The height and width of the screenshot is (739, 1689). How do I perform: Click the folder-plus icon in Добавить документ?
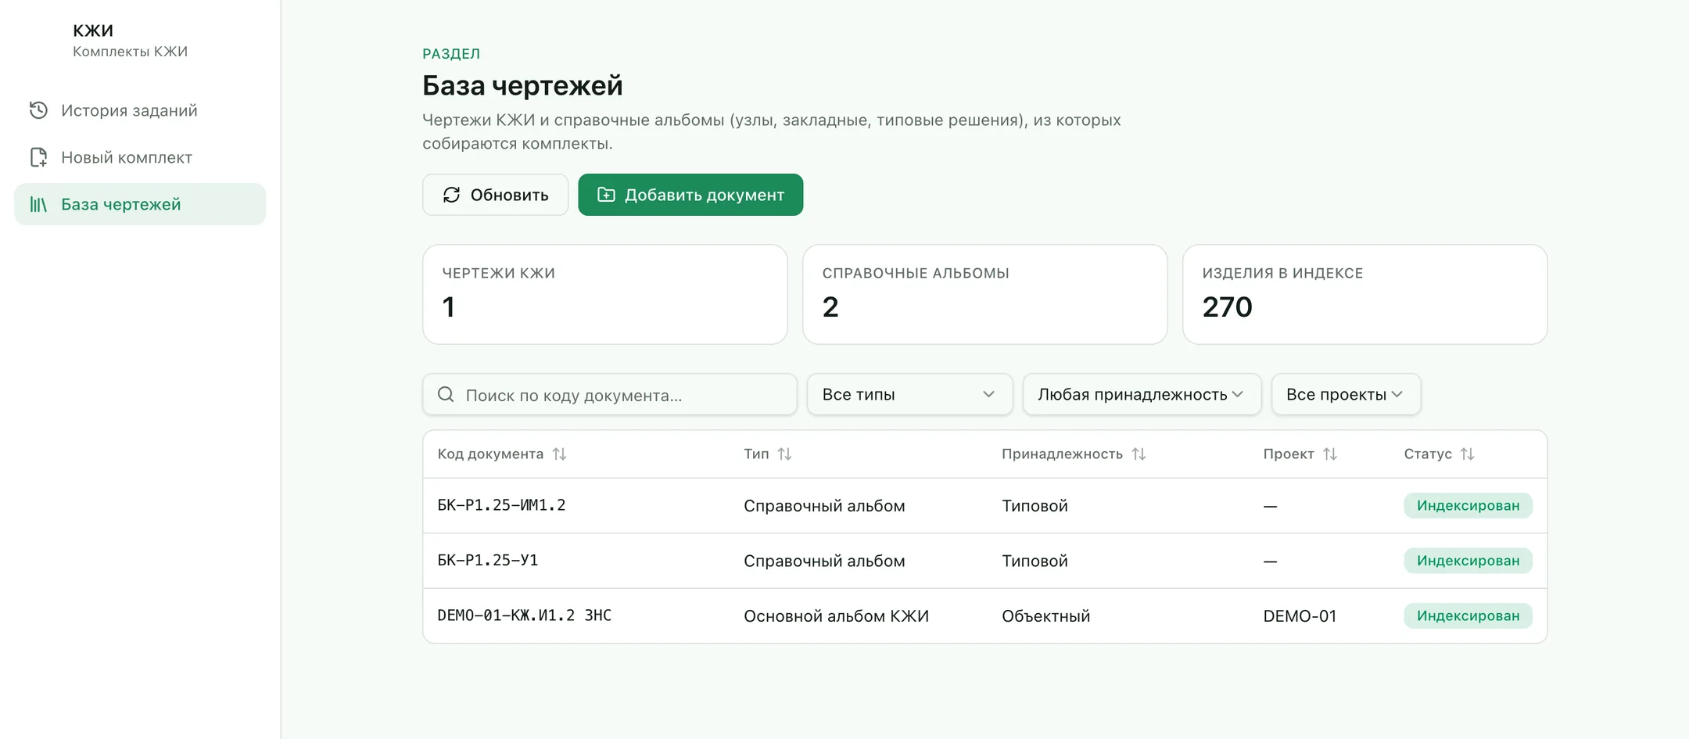[606, 195]
